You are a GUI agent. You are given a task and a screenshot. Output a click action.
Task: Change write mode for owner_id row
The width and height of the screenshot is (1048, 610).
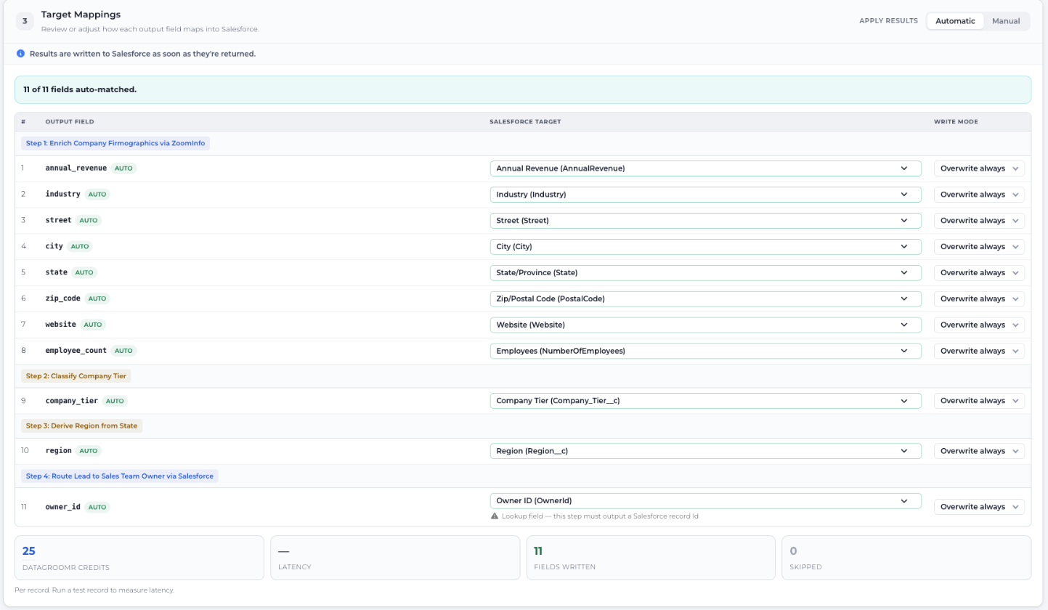point(979,507)
